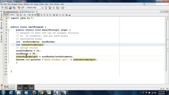The height and width of the screenshot is (95, 169).
Task: Open the Run menu
Action: point(32,4)
